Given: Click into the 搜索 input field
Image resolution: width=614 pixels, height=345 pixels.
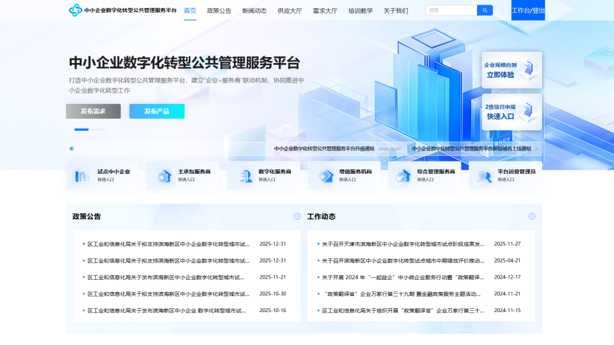Looking at the screenshot, I should point(451,10).
